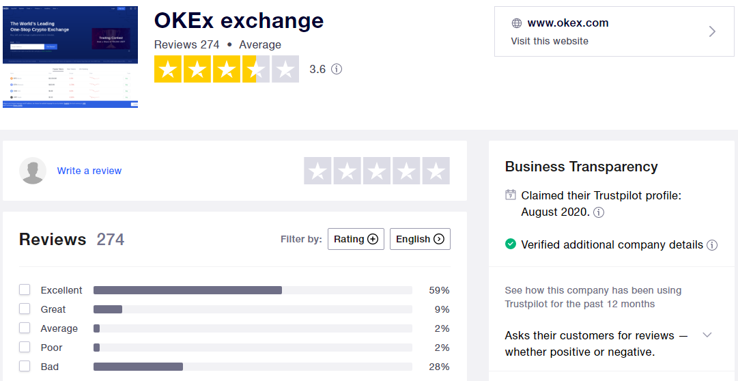Tick the Great reviews checkbox
Image resolution: width=738 pixels, height=381 pixels.
point(25,309)
